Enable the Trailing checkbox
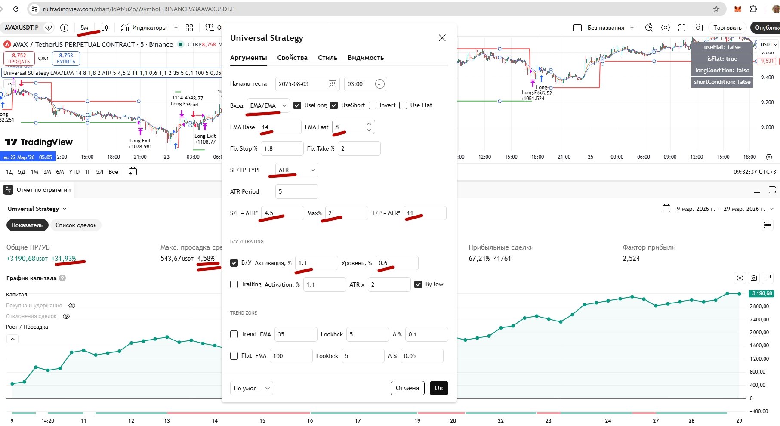This screenshot has width=780, height=426. (x=234, y=284)
